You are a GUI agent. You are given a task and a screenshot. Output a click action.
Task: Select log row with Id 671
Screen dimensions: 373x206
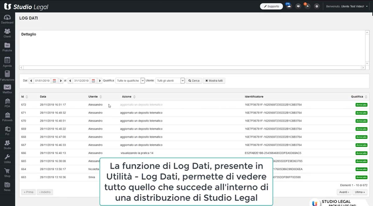click(194, 113)
